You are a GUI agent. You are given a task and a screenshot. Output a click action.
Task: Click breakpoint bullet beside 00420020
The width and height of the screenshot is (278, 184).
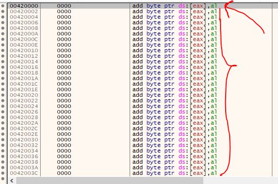point(3,95)
